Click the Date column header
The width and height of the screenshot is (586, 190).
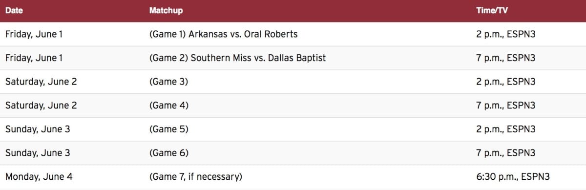(x=14, y=11)
